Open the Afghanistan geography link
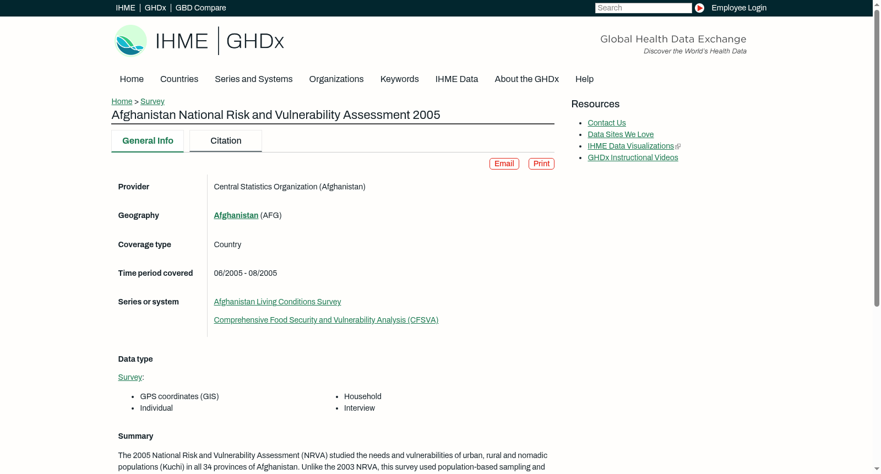 point(236,215)
